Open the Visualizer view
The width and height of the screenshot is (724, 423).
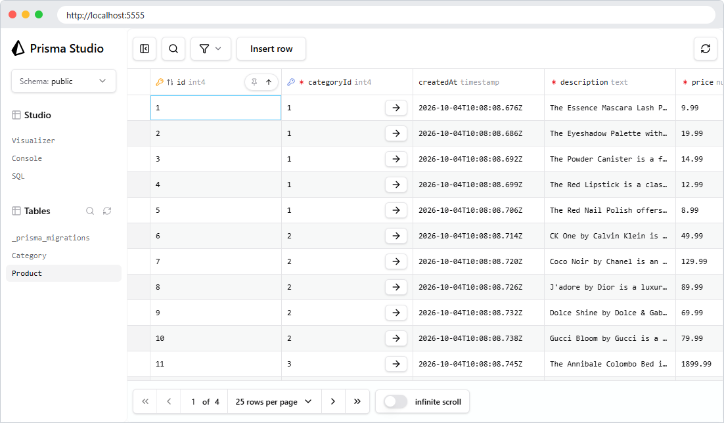34,141
